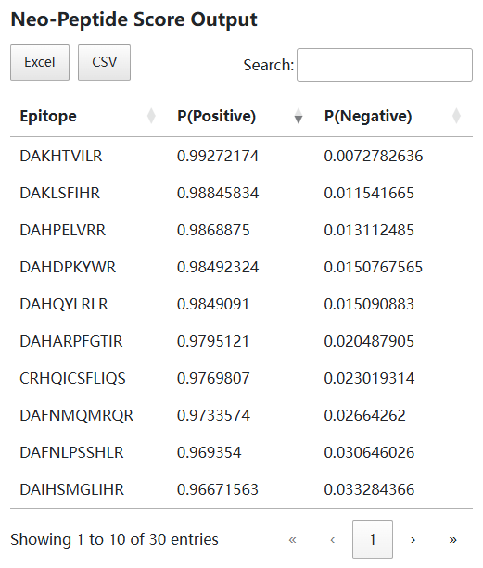Viewport: 483px width, 568px height.
Task: Select the CRHQICSFLIQS epitope row
Action: (x=241, y=379)
